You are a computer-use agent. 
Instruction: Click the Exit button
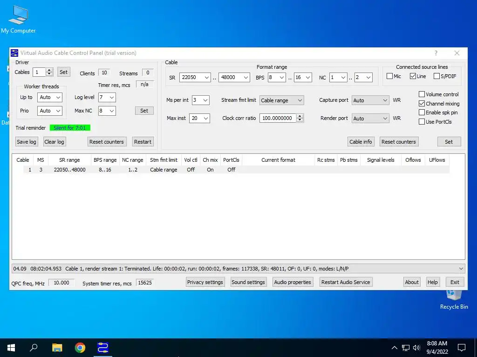(455, 282)
